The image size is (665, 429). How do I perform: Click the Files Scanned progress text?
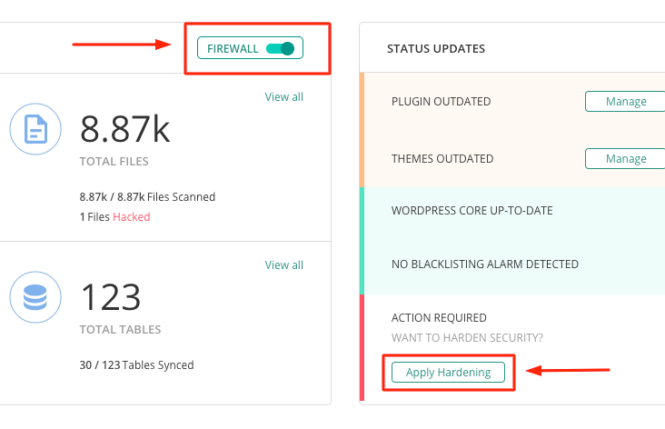(x=147, y=197)
